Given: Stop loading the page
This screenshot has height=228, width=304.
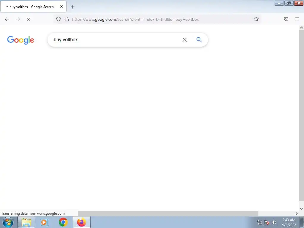Looking at the screenshot, I should pos(28,19).
